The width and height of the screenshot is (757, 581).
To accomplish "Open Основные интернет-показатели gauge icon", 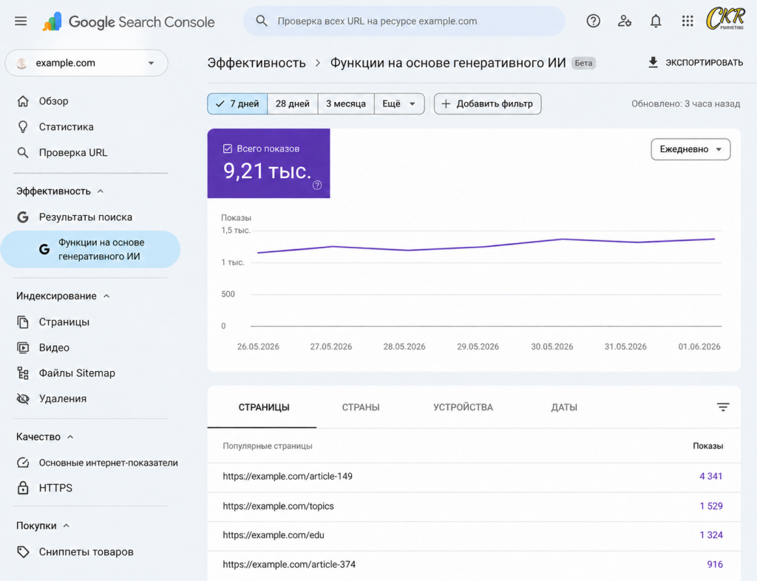I will click(x=23, y=463).
